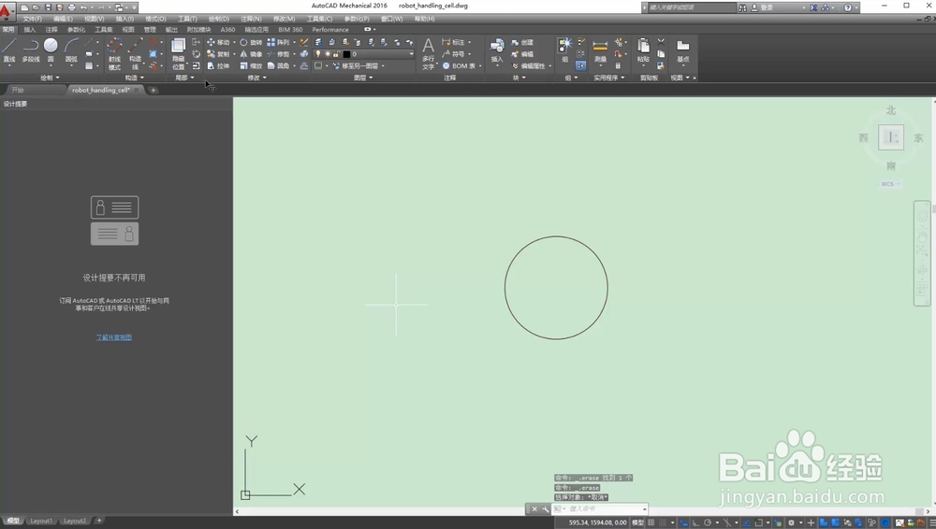Click the ViewCube top face
Image resolution: width=936 pixels, height=529 pixels.
click(x=891, y=137)
